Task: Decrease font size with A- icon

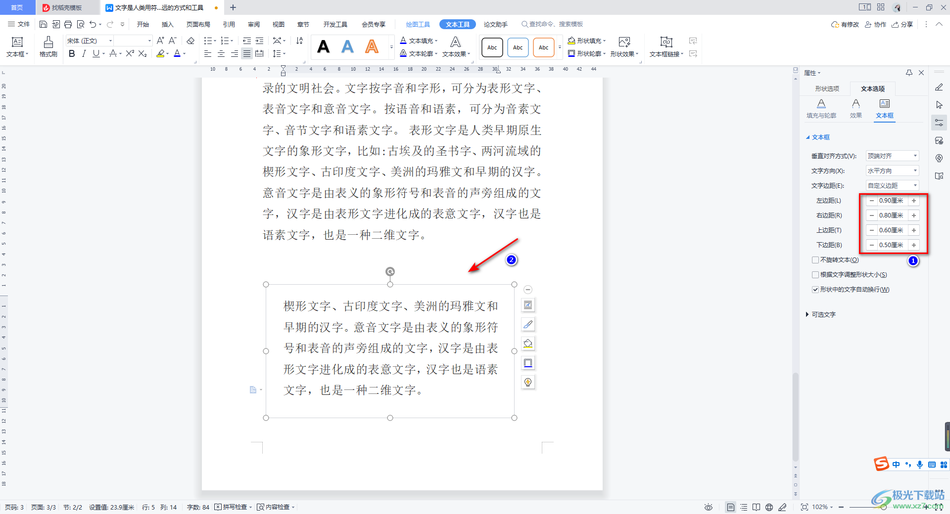Action: coord(172,41)
